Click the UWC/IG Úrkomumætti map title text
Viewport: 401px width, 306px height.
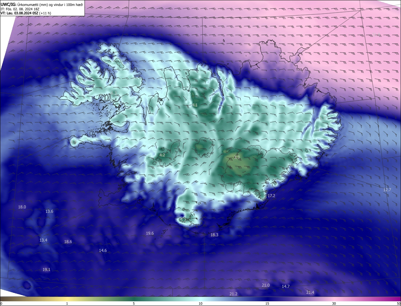[x=42, y=4]
